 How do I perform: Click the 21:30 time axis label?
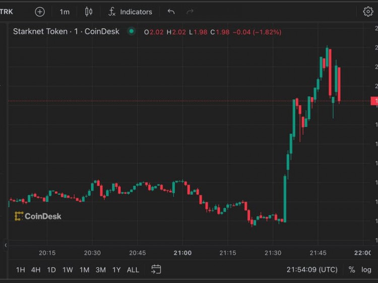click(x=273, y=253)
